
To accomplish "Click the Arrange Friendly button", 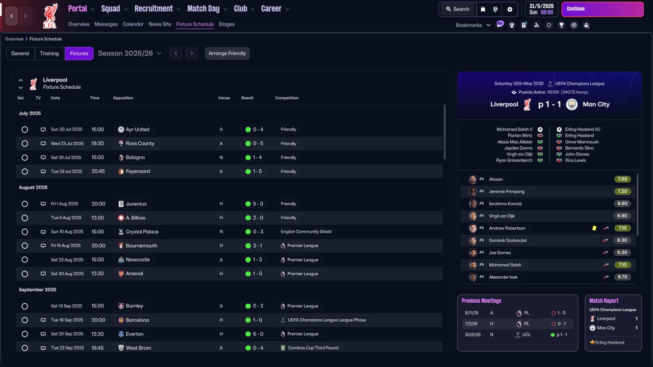I will click(x=227, y=54).
